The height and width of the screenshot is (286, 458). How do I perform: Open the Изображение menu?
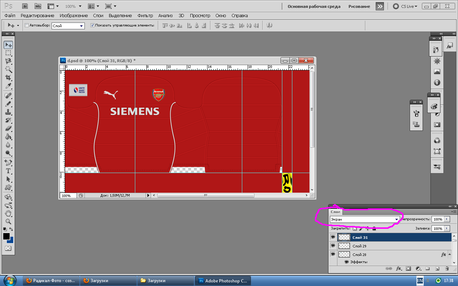pos(74,15)
